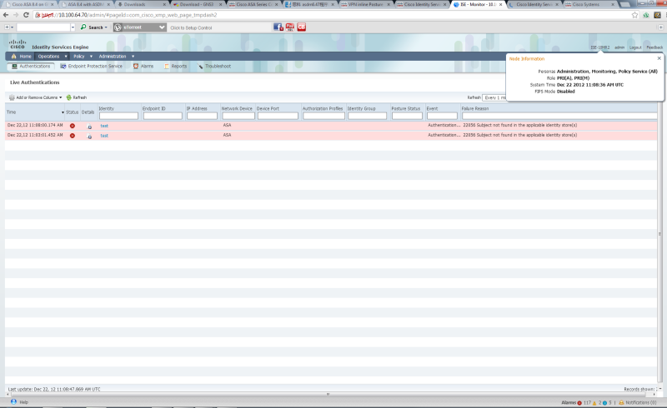Screen dimensions: 667x408
Task: Click the Event filter field
Action: coord(442,116)
